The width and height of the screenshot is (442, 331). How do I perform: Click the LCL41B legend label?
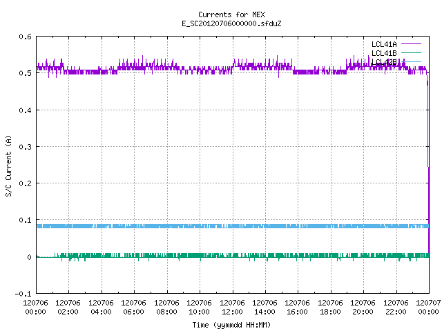click(384, 53)
